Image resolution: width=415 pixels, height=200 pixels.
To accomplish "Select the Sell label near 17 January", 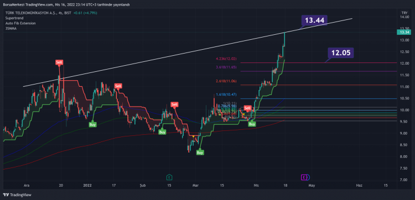I will pyautogui.click(x=118, y=86).
